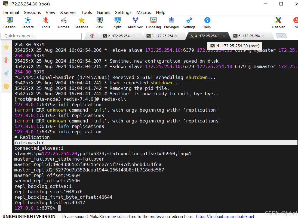Open the Sessions star icon in toolbar

81,23
